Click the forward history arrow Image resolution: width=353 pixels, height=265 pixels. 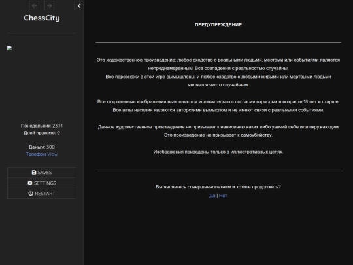click(x=49, y=6)
